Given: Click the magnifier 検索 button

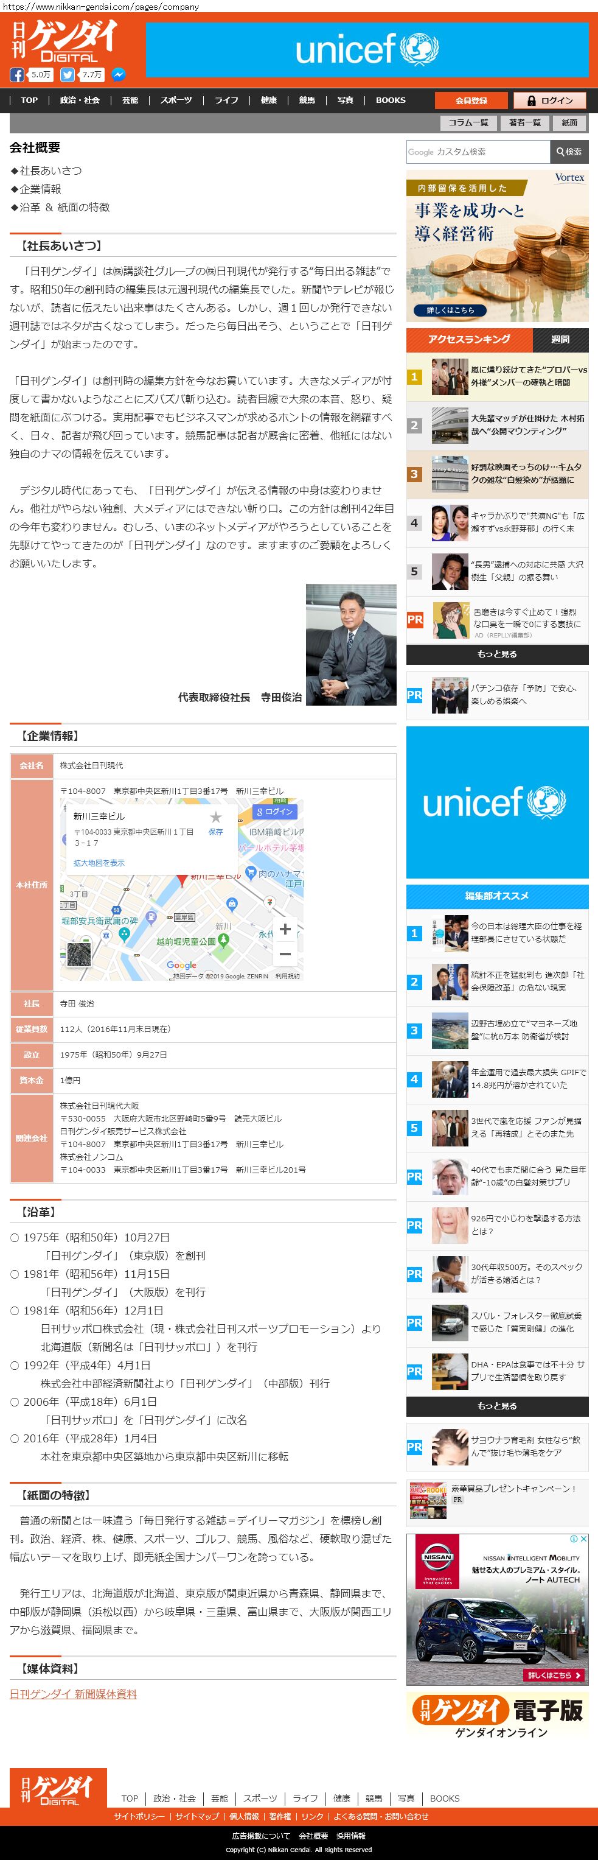Looking at the screenshot, I should click(x=569, y=152).
